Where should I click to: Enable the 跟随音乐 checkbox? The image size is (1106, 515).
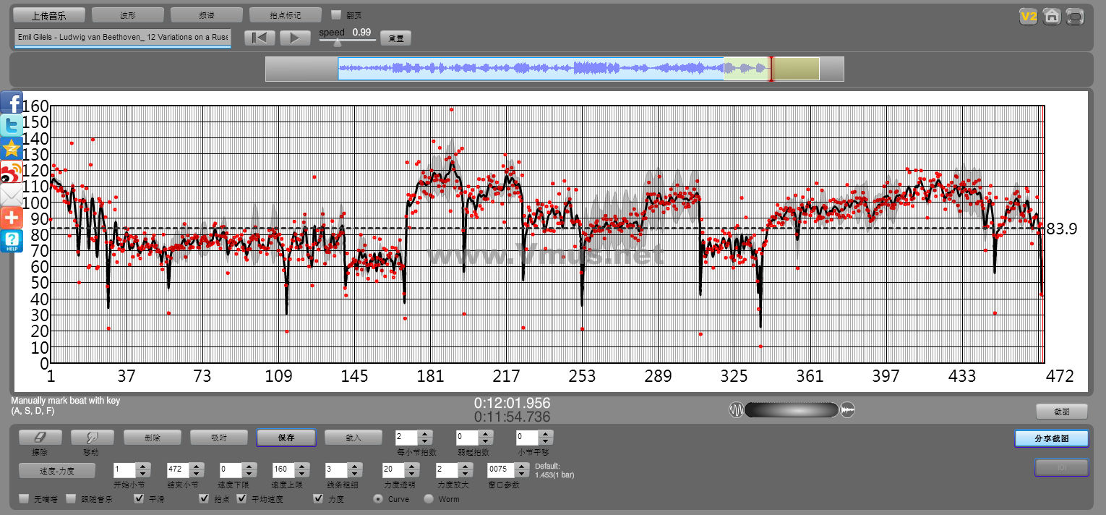[71, 499]
